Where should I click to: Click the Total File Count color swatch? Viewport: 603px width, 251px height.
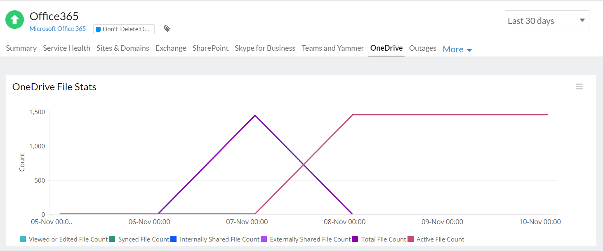355,239
